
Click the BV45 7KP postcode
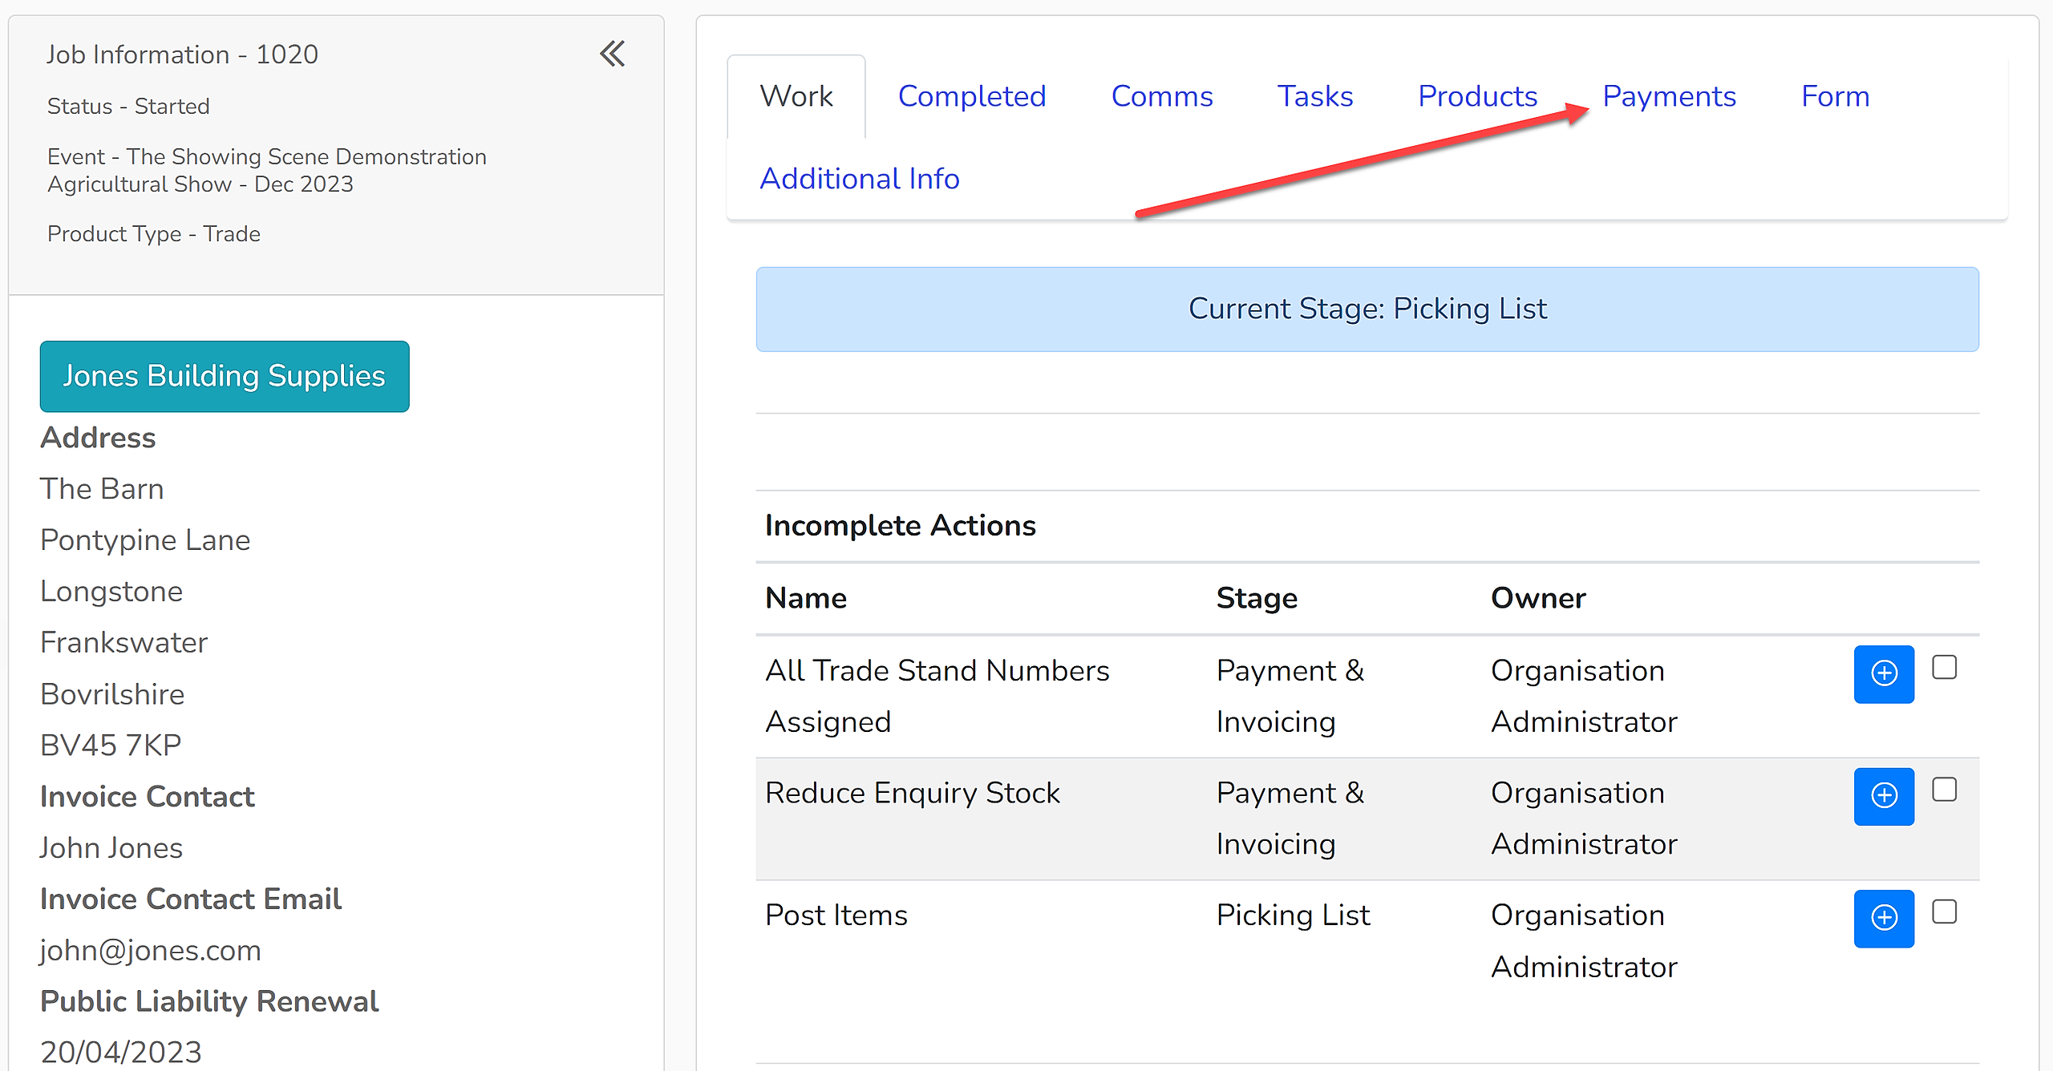click(x=111, y=745)
